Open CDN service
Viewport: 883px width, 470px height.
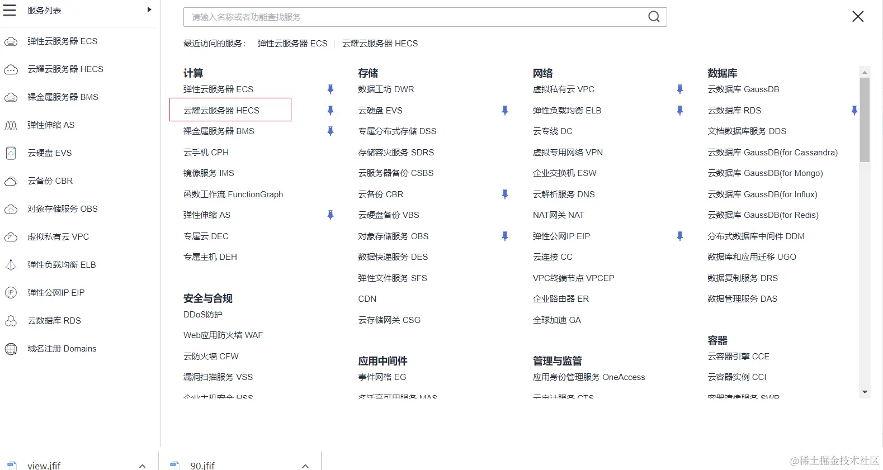[x=367, y=299]
